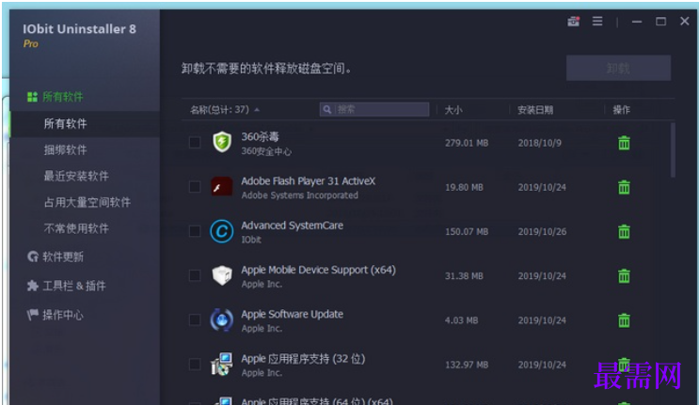Screen dimensions: 699x405
Task: Click the 大小 column header
Action: 453,110
